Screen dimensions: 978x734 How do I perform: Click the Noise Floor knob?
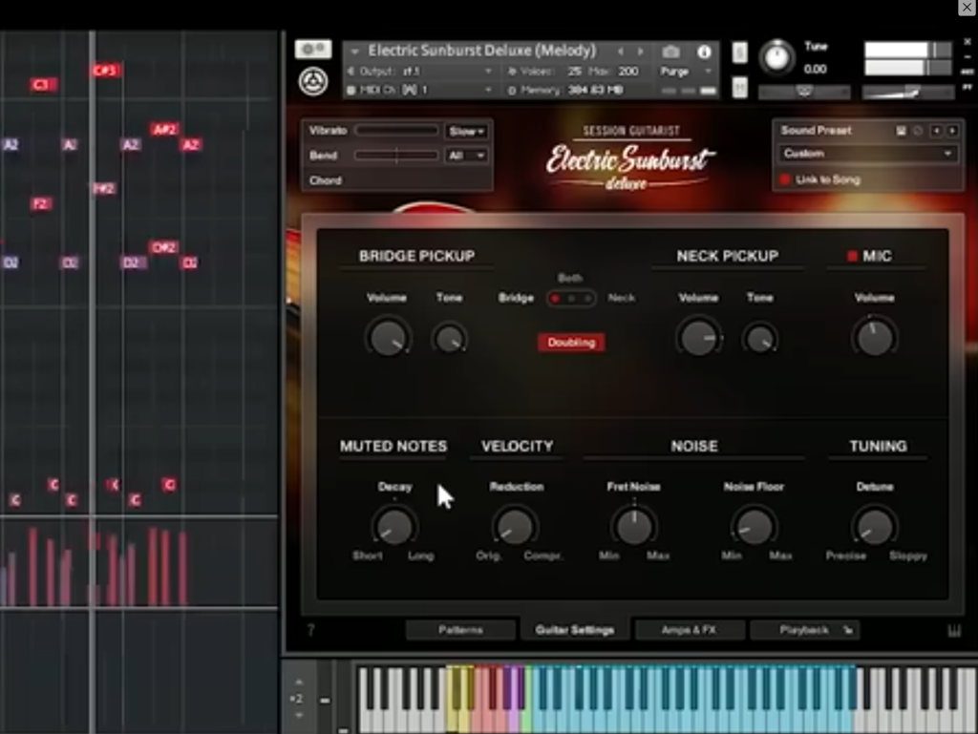(755, 527)
